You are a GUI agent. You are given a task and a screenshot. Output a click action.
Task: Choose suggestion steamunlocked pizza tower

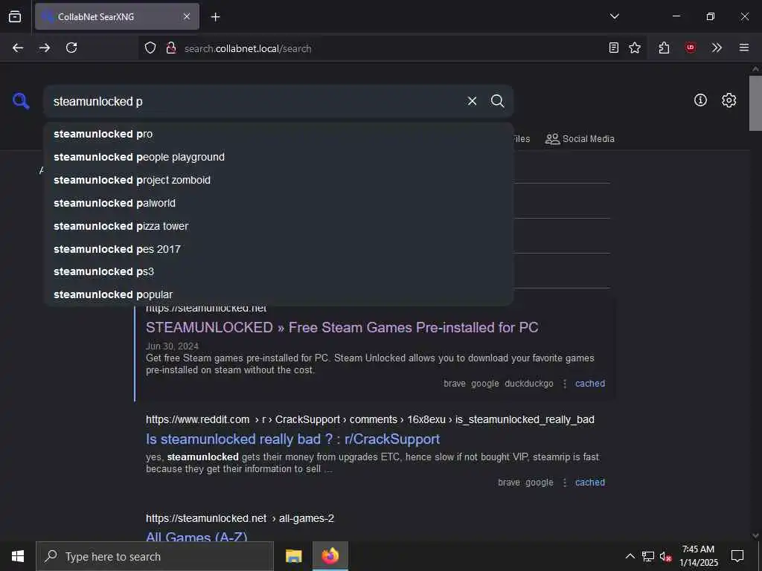278,226
